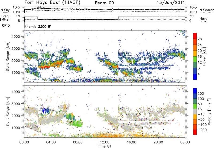Click the 'themis 3300 IF' text

(x=38, y=26)
